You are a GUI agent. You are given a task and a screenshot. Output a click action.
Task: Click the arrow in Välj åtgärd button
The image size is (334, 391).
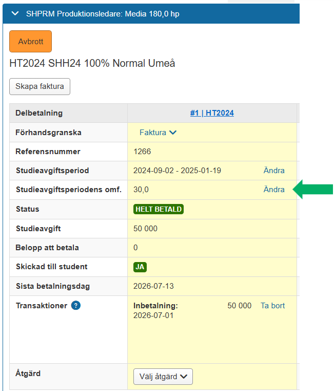pos(184,377)
